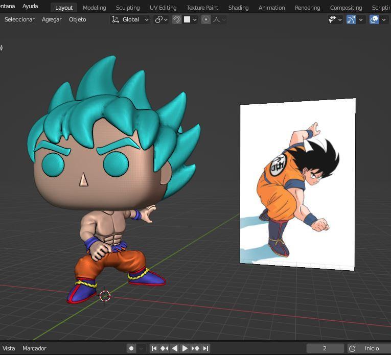Open Global transform orientation dropdown
The height and width of the screenshot is (355, 391).
130,19
